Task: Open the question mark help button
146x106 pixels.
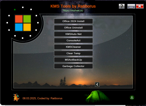Action: tap(122, 6)
